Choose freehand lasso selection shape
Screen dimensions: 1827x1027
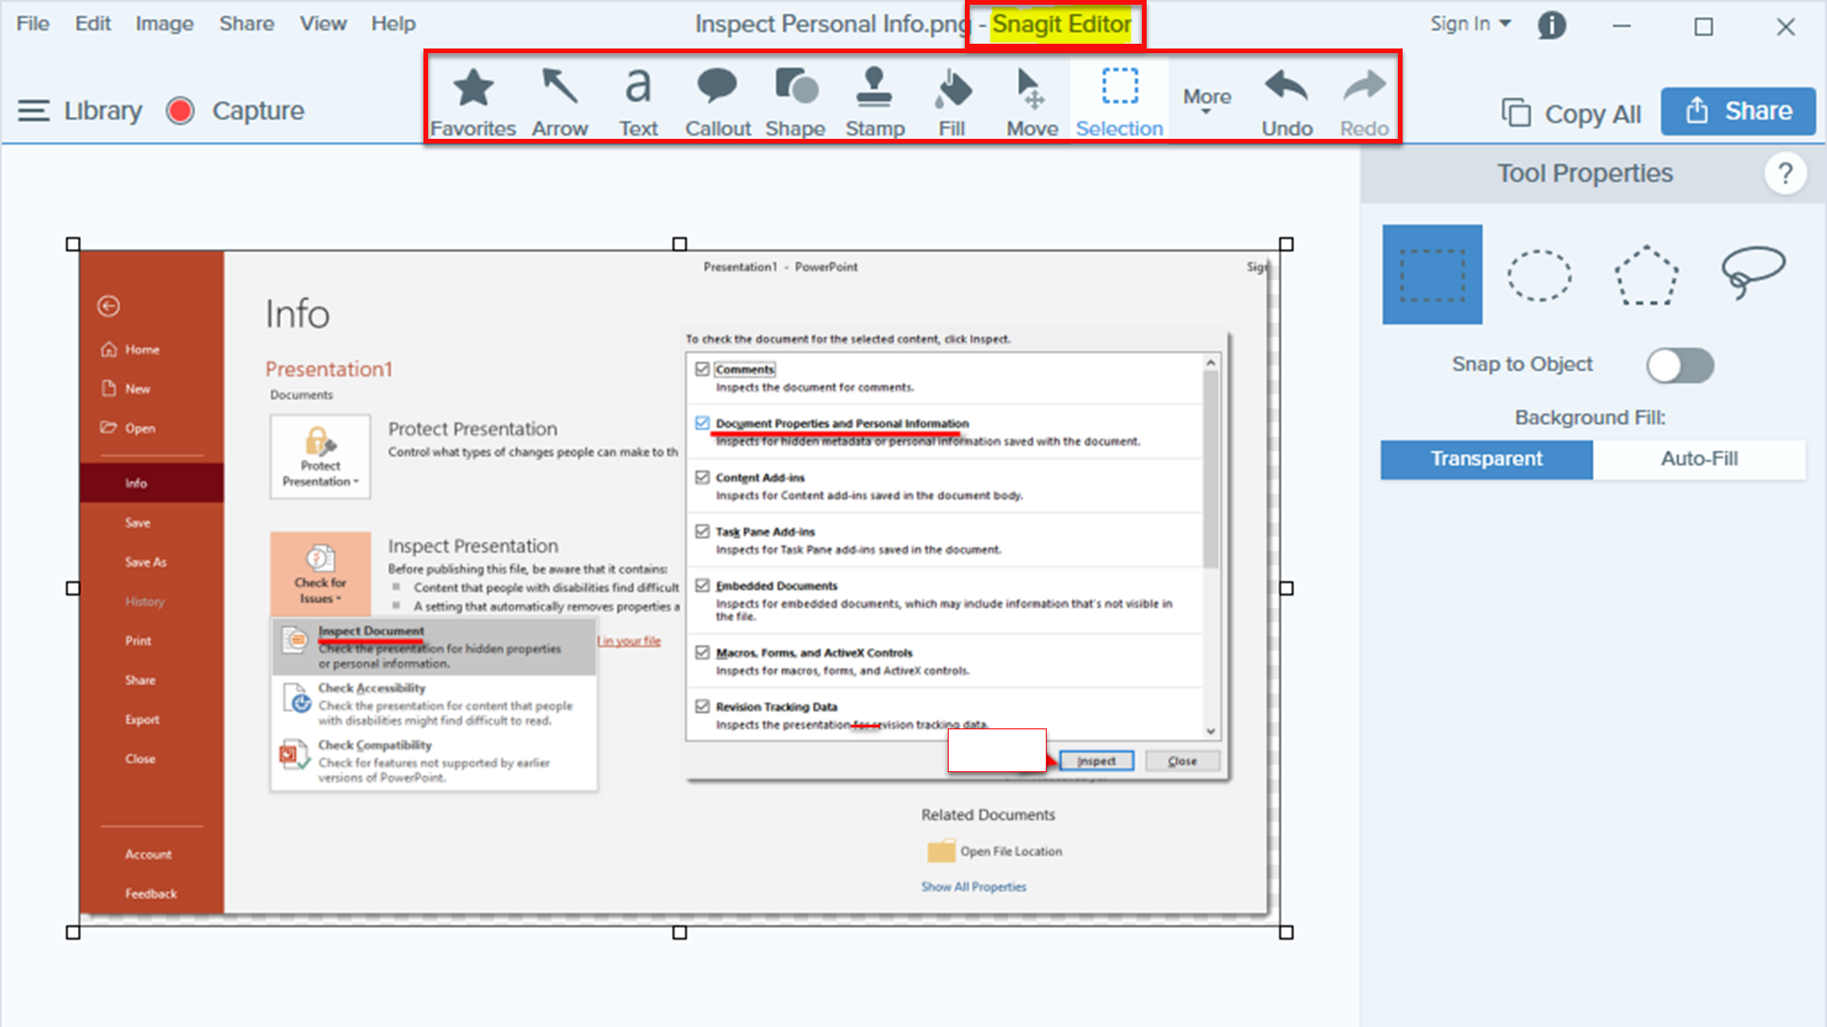click(x=1753, y=272)
